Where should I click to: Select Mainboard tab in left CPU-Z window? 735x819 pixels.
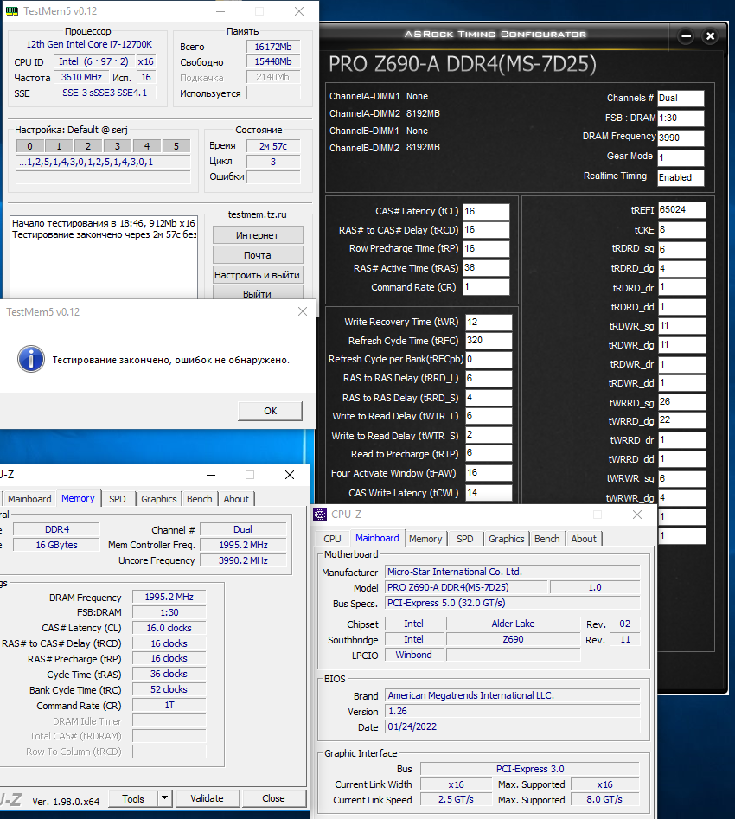tap(29, 499)
